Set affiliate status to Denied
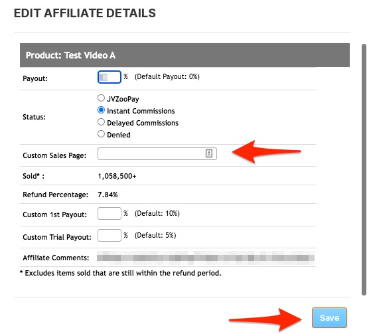369x334 pixels. pos(101,134)
